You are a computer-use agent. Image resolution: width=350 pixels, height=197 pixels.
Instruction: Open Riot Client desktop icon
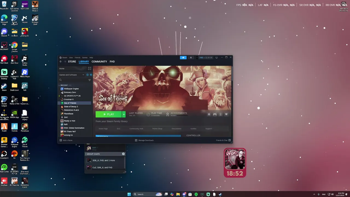[4, 60]
